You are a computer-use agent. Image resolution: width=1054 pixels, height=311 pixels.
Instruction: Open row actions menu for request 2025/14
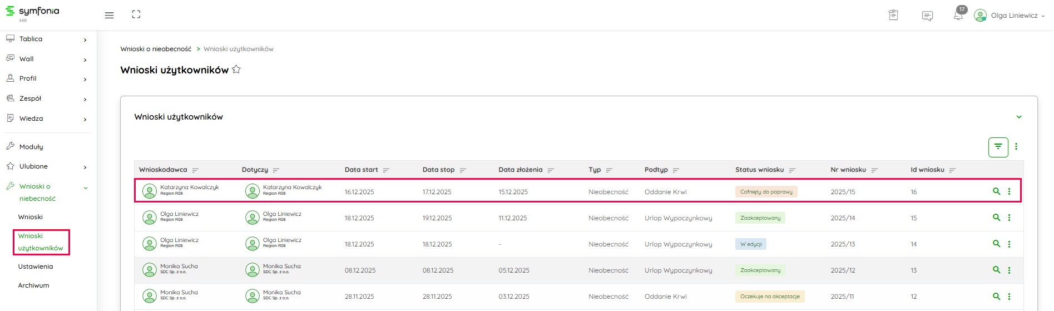click(x=1009, y=218)
